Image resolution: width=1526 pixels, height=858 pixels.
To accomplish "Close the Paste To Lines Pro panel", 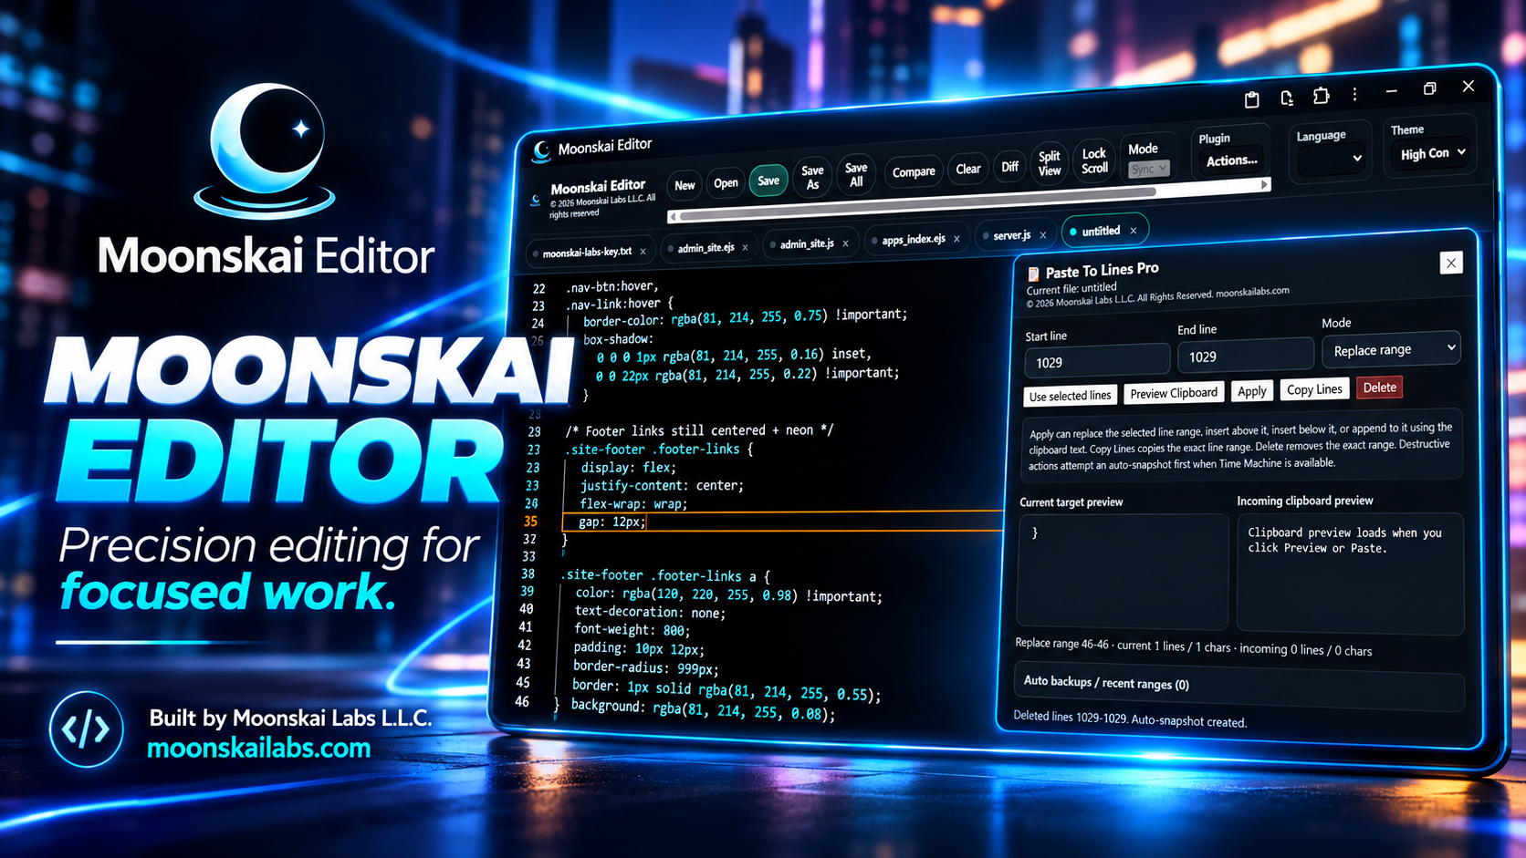I will point(1451,263).
